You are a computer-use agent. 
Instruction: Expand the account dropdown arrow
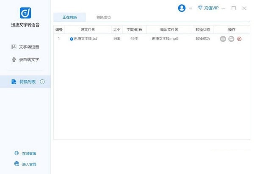[190, 8]
